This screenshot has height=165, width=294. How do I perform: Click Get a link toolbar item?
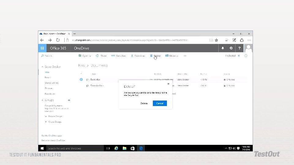coord(118,56)
